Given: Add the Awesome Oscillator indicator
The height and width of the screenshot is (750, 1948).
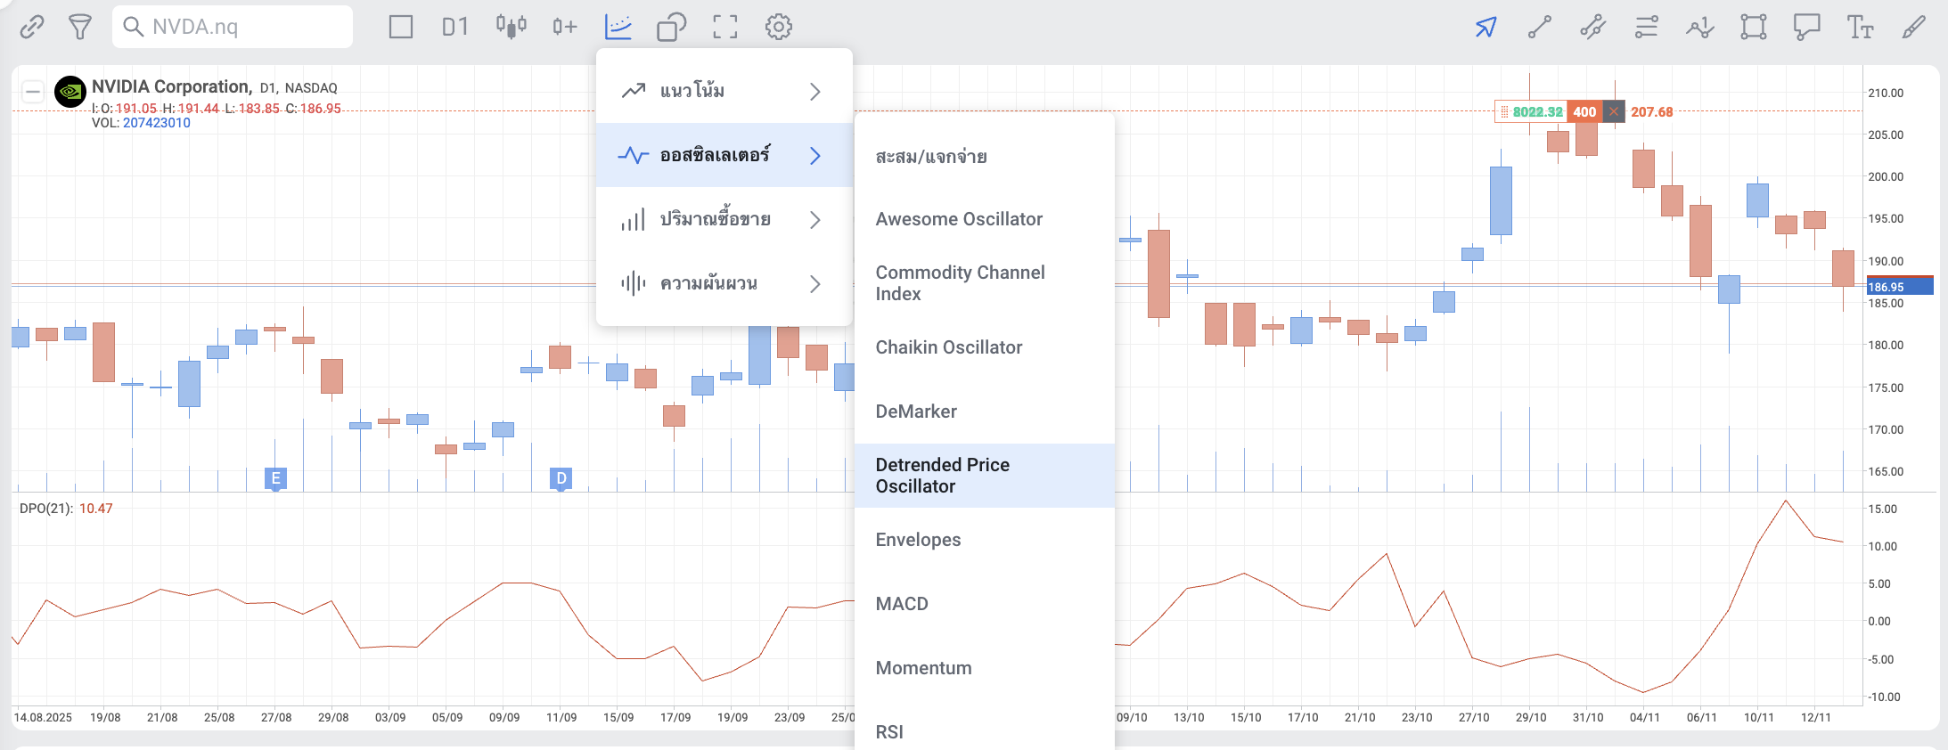Looking at the screenshot, I should click(985, 219).
